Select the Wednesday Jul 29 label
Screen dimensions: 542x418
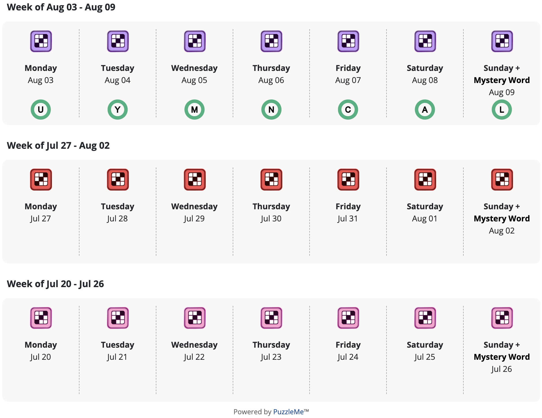click(194, 212)
